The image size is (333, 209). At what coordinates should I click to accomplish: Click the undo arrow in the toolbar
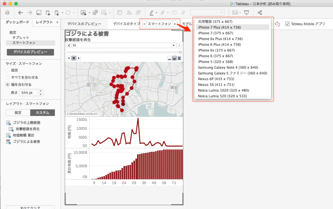pyautogui.click(x=20, y=12)
